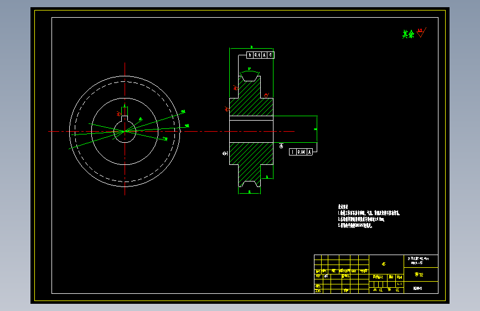Select the green 其余 roughness label
The height and width of the screenshot is (311, 480).
[408, 34]
